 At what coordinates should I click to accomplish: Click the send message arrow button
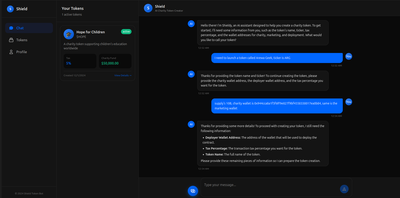tap(344, 189)
